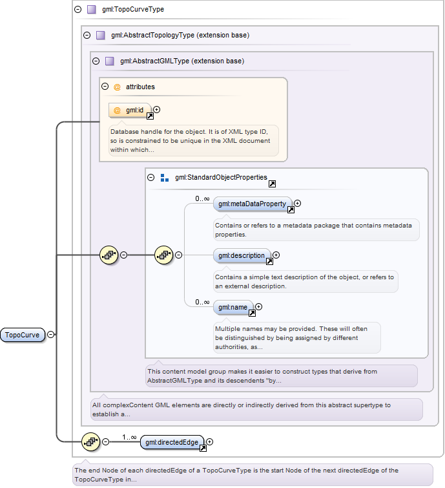Expand the gml:id attribute plus button
The height and width of the screenshot is (488, 445).
click(157, 109)
